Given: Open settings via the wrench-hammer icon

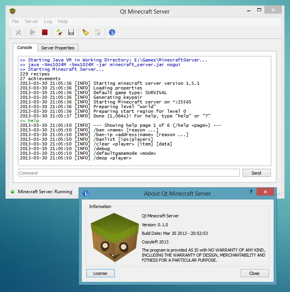Looking at the screenshot, I should [x=18, y=32].
